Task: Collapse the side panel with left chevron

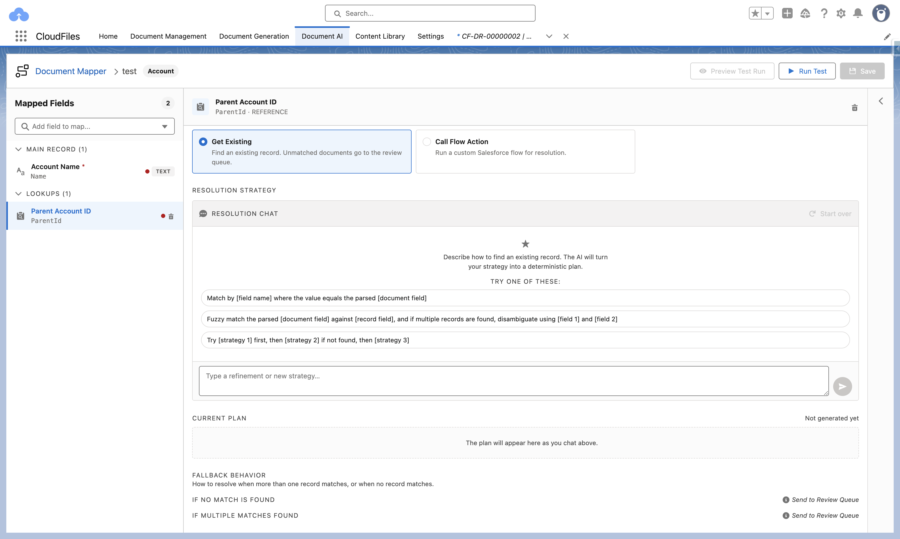Action: tap(881, 101)
